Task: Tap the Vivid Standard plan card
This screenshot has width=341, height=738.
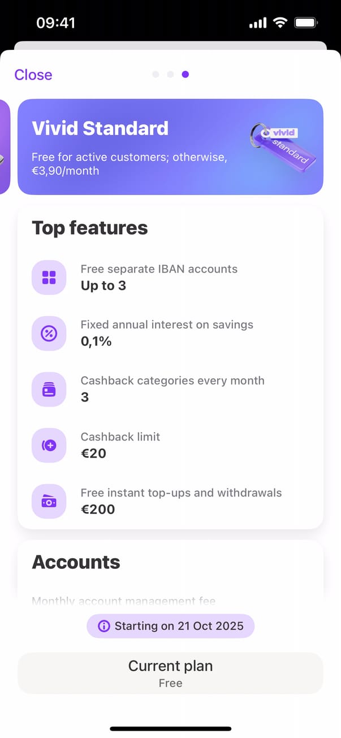Action: tap(141, 147)
